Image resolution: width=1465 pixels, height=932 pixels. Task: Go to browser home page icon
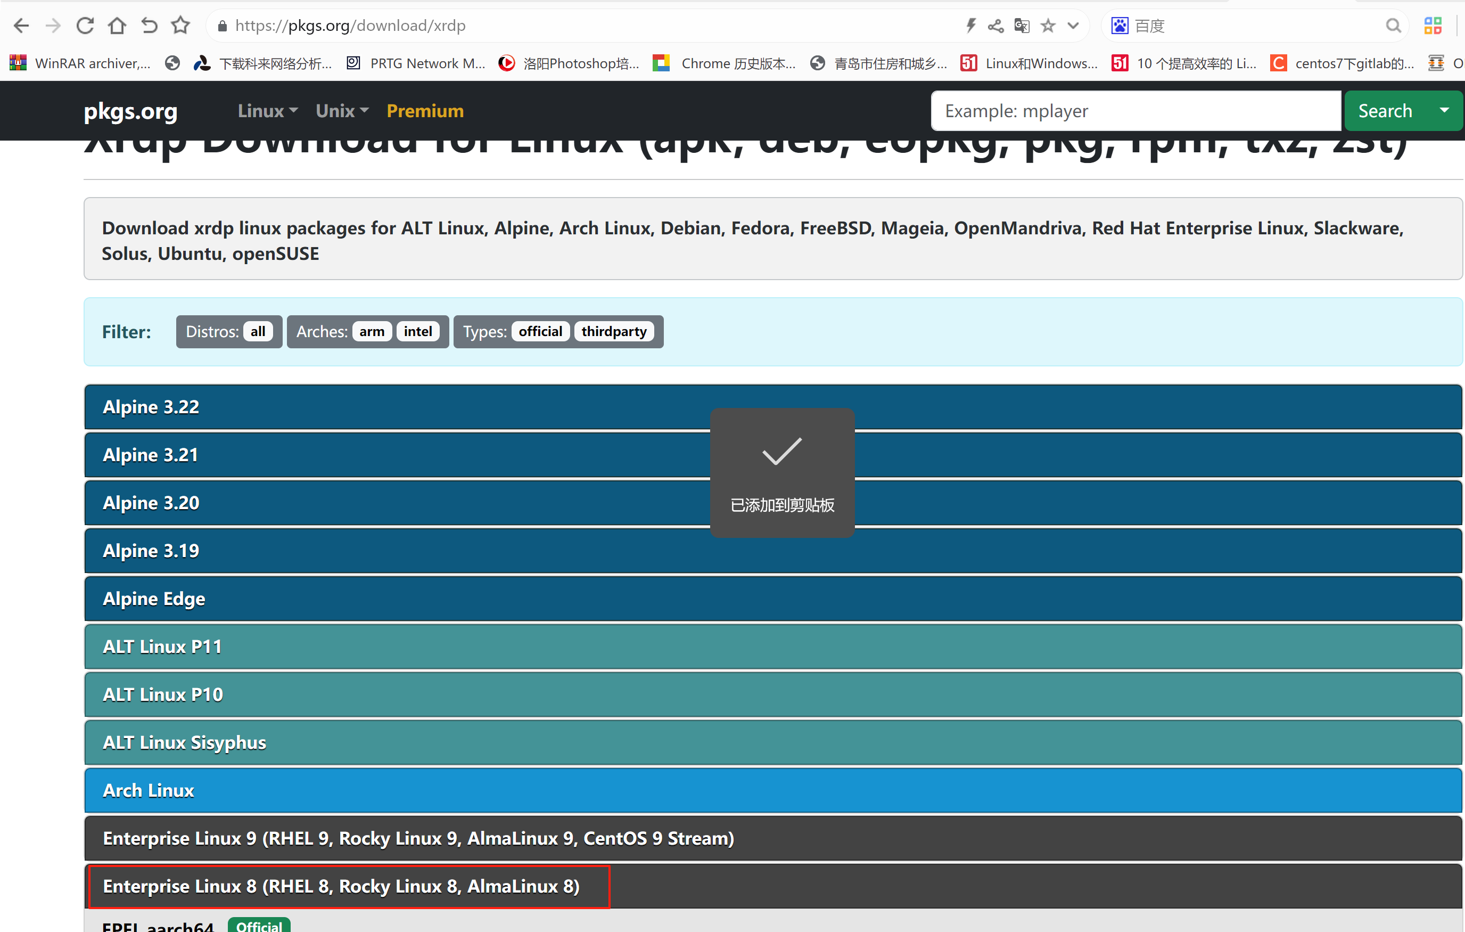117,26
